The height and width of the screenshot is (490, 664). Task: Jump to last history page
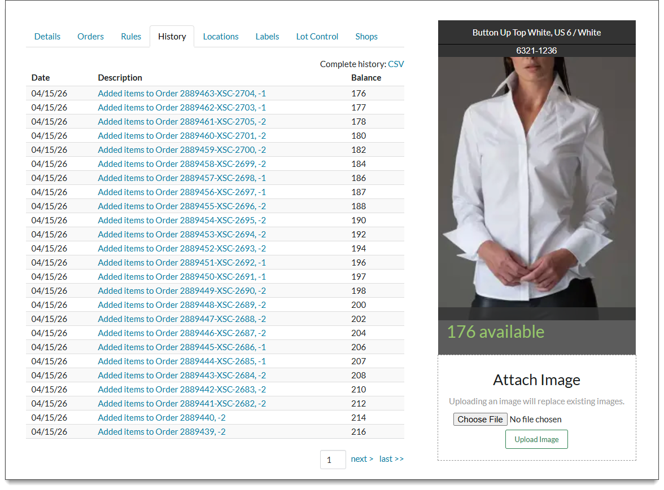(x=391, y=459)
